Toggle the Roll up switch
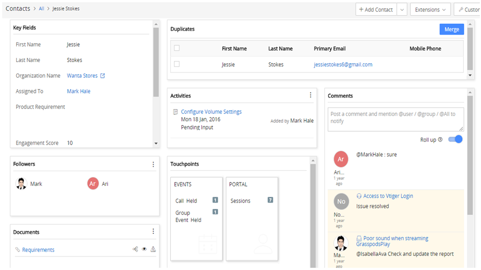The height and width of the screenshot is (270, 481). pos(456,139)
